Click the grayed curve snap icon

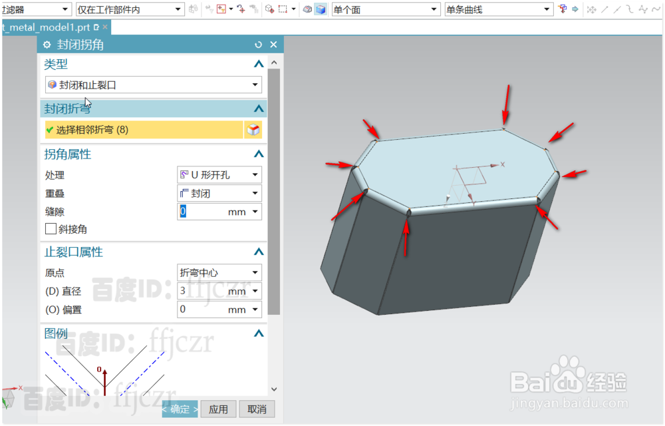pos(630,9)
